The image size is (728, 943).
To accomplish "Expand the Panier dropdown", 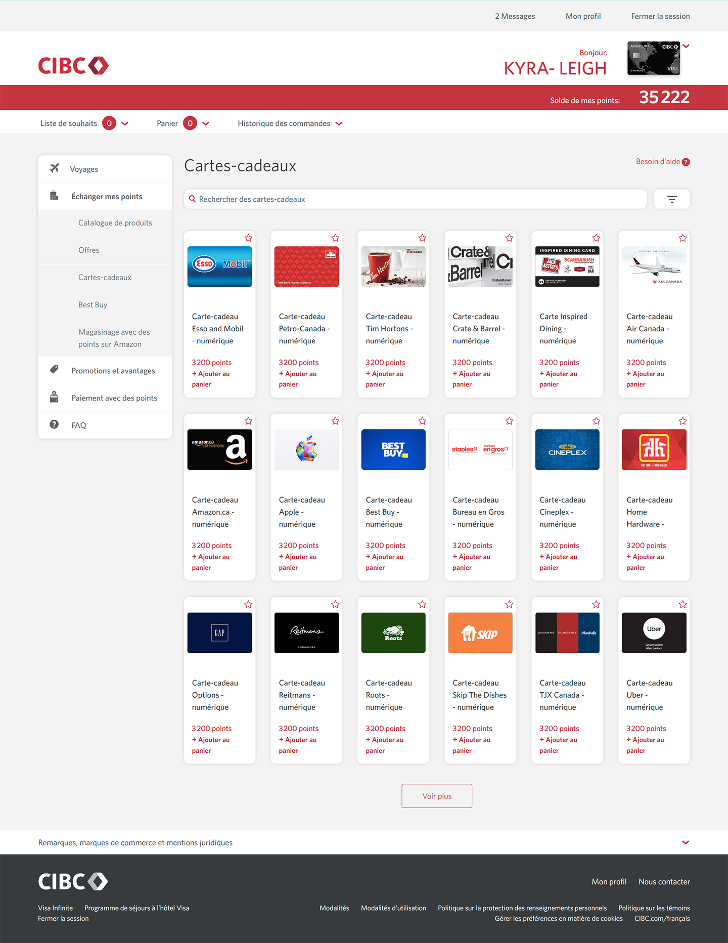I will pos(206,124).
